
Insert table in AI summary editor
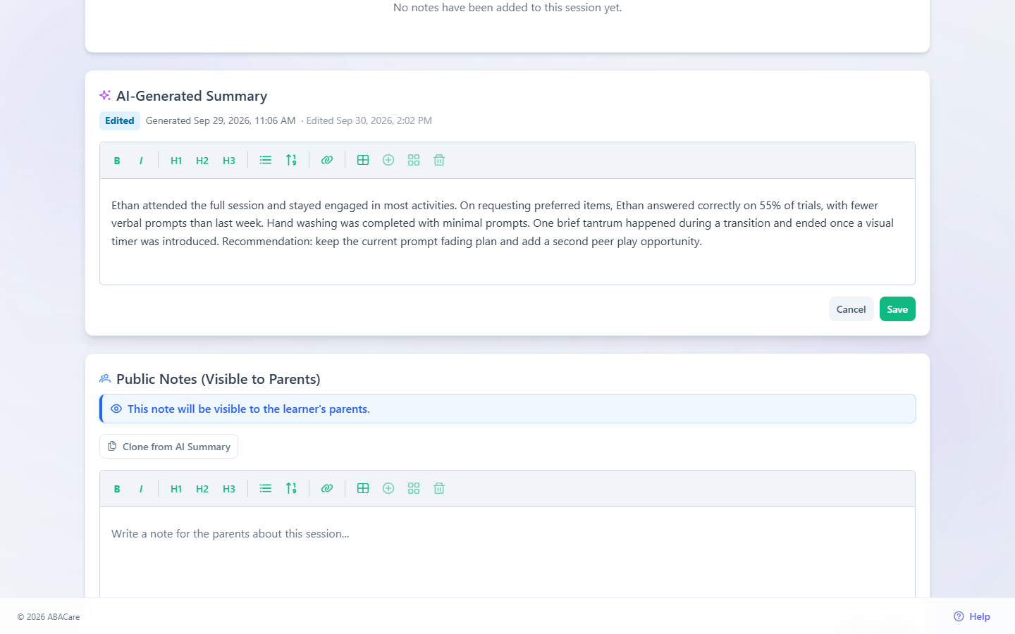[363, 160]
